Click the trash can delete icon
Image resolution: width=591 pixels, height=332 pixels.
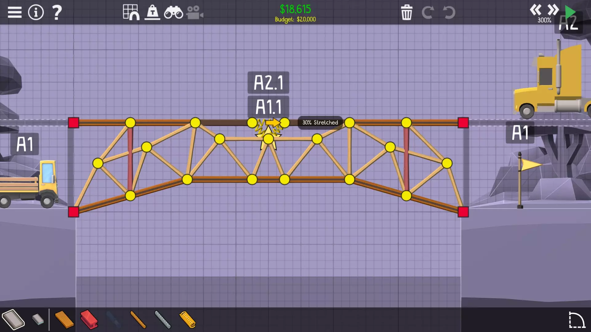[407, 13]
